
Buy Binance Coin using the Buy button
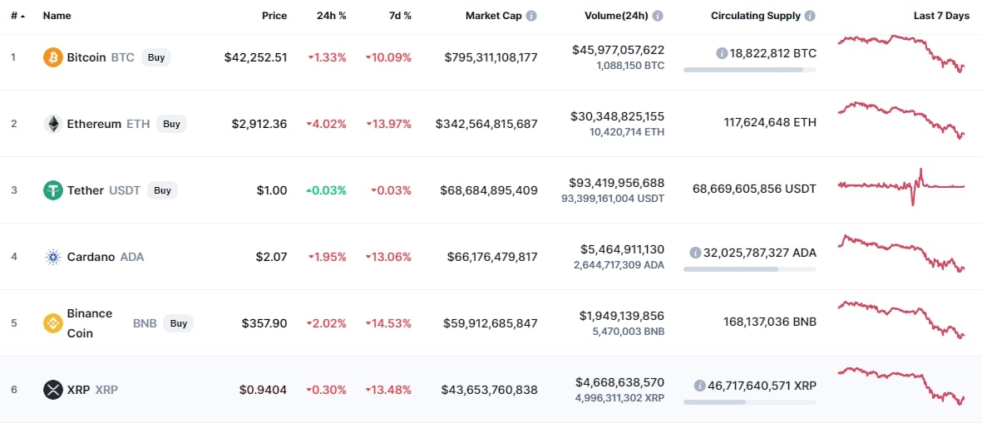(x=179, y=323)
